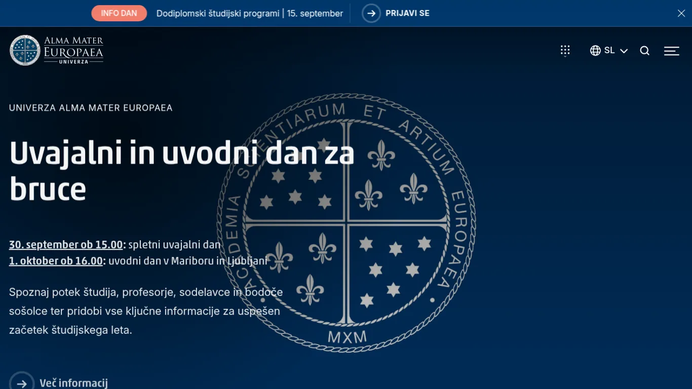Click the globe language icon
Image resolution: width=692 pixels, height=389 pixels.
tap(595, 51)
